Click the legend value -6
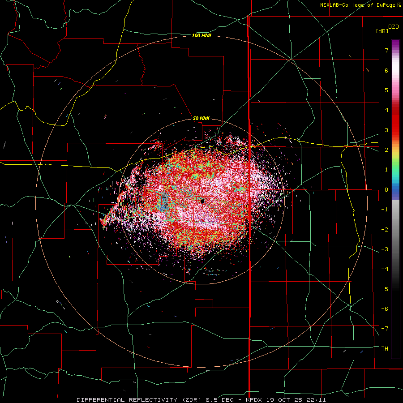The image size is (403, 403). click(385, 309)
